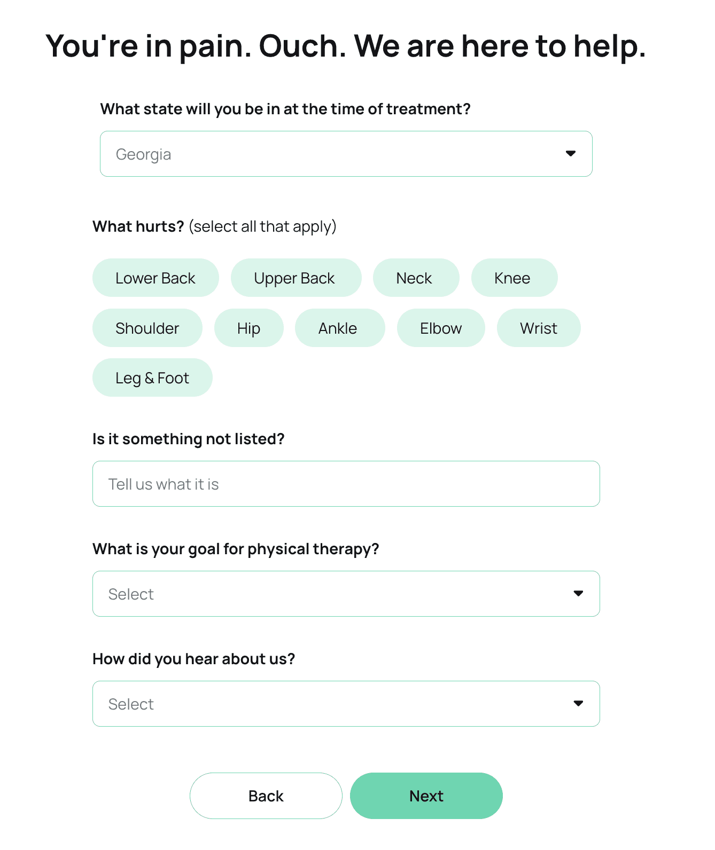
Task: Open the physical therapy goal dropdown
Action: 346,593
